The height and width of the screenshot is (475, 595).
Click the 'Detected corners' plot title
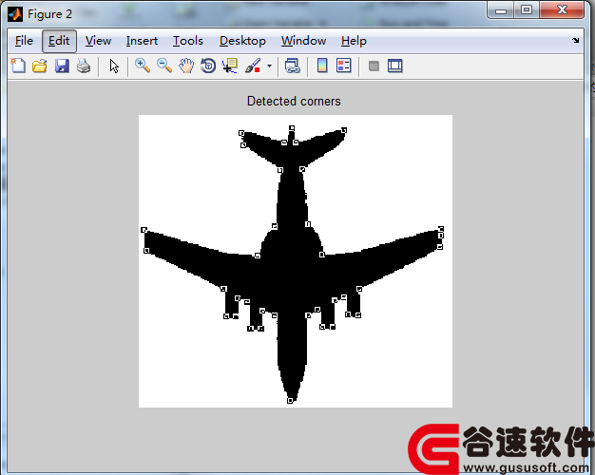pos(294,102)
